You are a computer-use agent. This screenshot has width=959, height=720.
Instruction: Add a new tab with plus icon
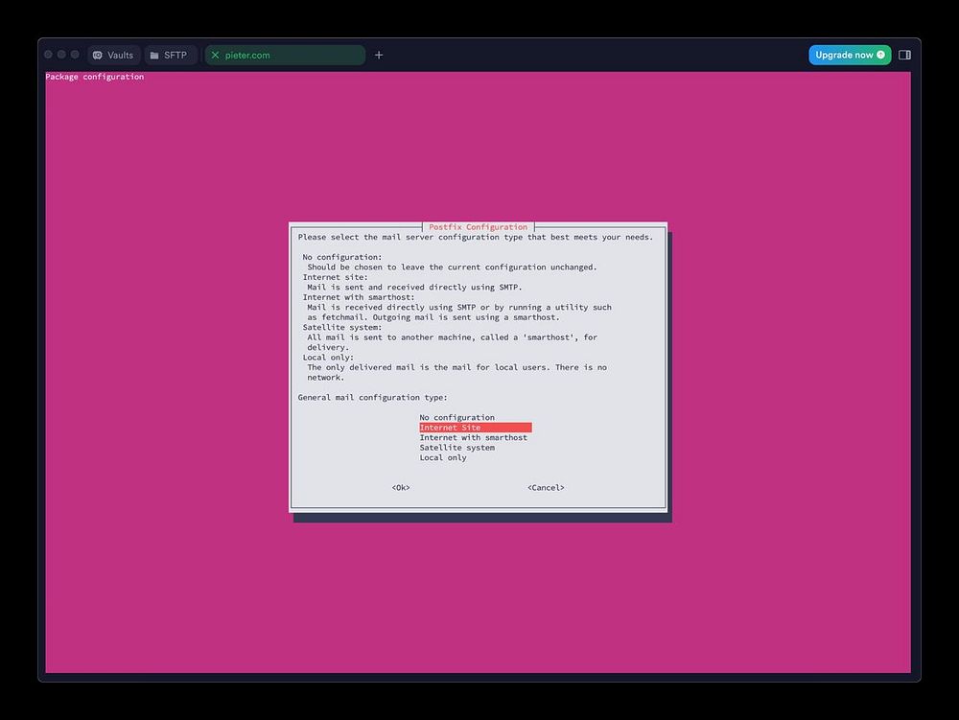coord(379,55)
